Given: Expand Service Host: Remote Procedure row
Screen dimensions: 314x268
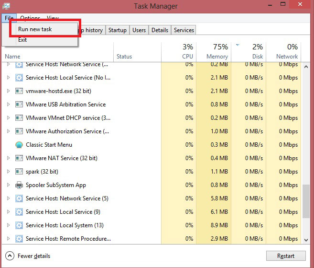Looking at the screenshot, I should click(8, 239).
